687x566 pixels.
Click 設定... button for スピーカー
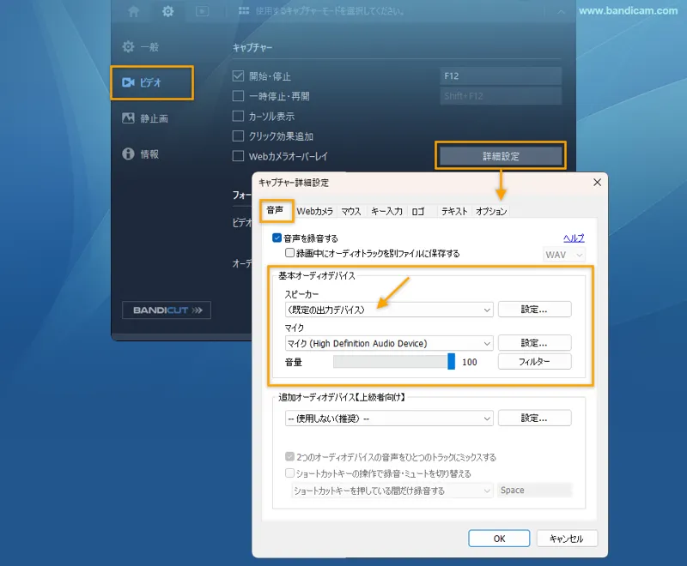[534, 310]
